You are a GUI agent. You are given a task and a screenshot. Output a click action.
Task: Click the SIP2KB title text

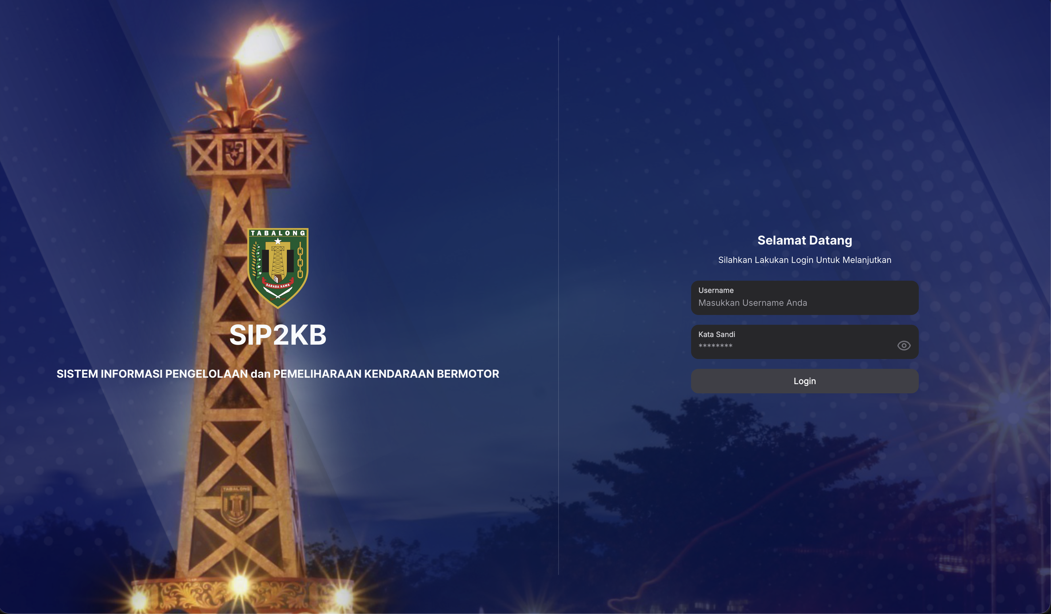coord(278,335)
